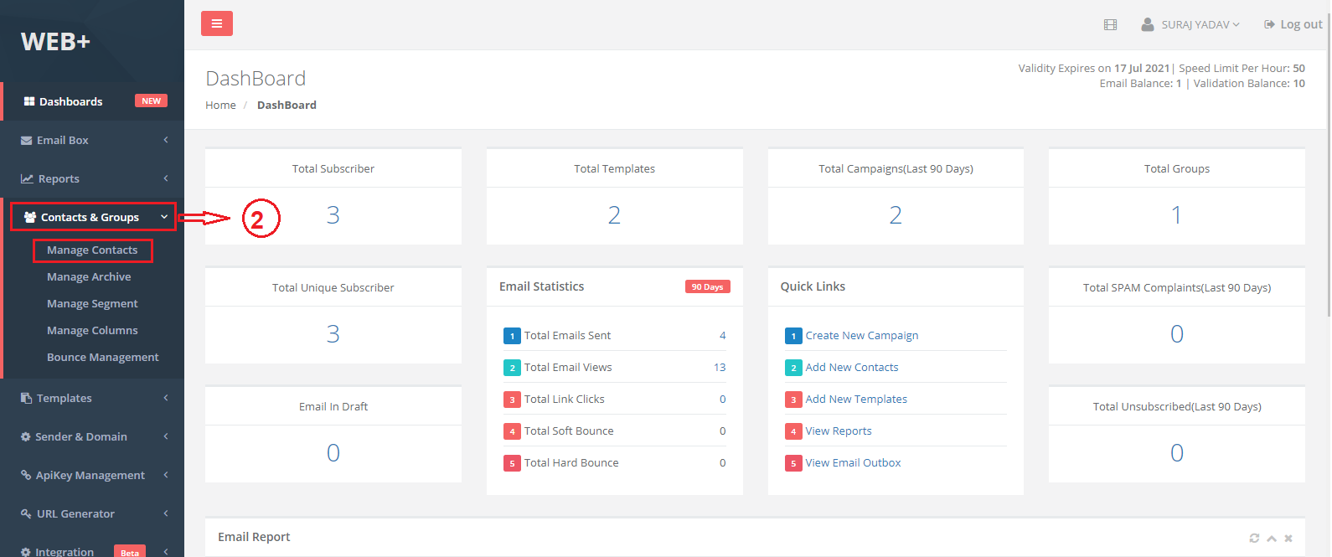Open the Create New Campaign quick link
Image resolution: width=1332 pixels, height=557 pixels.
861,336
